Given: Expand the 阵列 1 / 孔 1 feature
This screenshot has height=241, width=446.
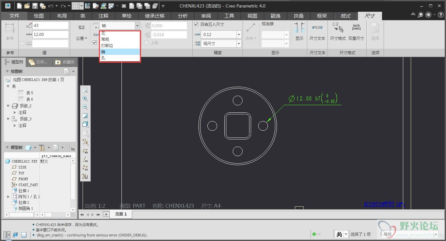Looking at the screenshot, I should (8, 197).
